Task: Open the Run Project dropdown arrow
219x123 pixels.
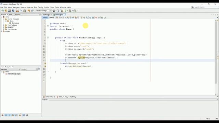Action: pos(68,11)
